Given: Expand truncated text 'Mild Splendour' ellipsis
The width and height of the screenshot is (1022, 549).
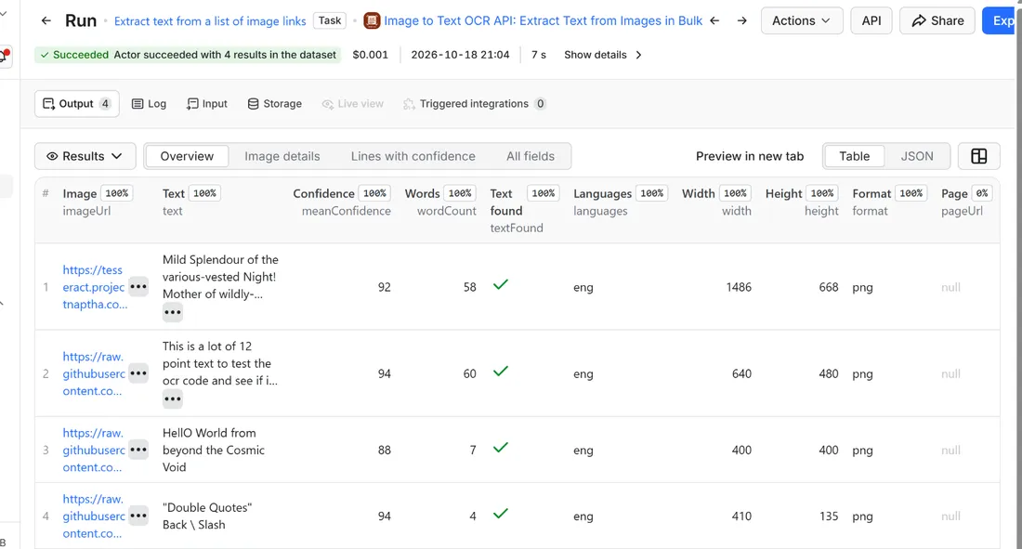Looking at the screenshot, I should [173, 312].
